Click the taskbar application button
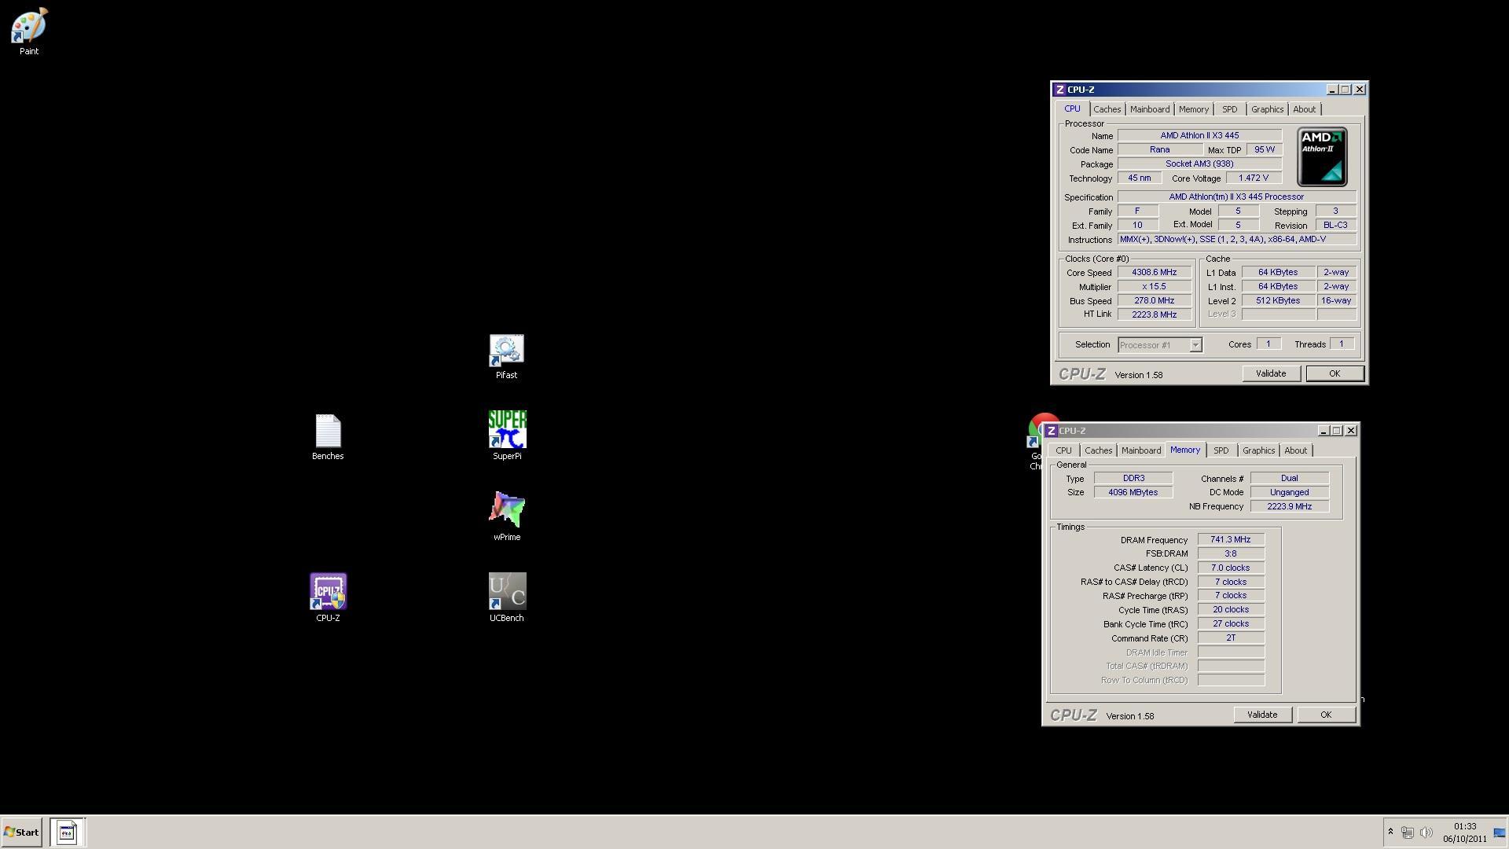This screenshot has width=1509, height=849. click(67, 832)
